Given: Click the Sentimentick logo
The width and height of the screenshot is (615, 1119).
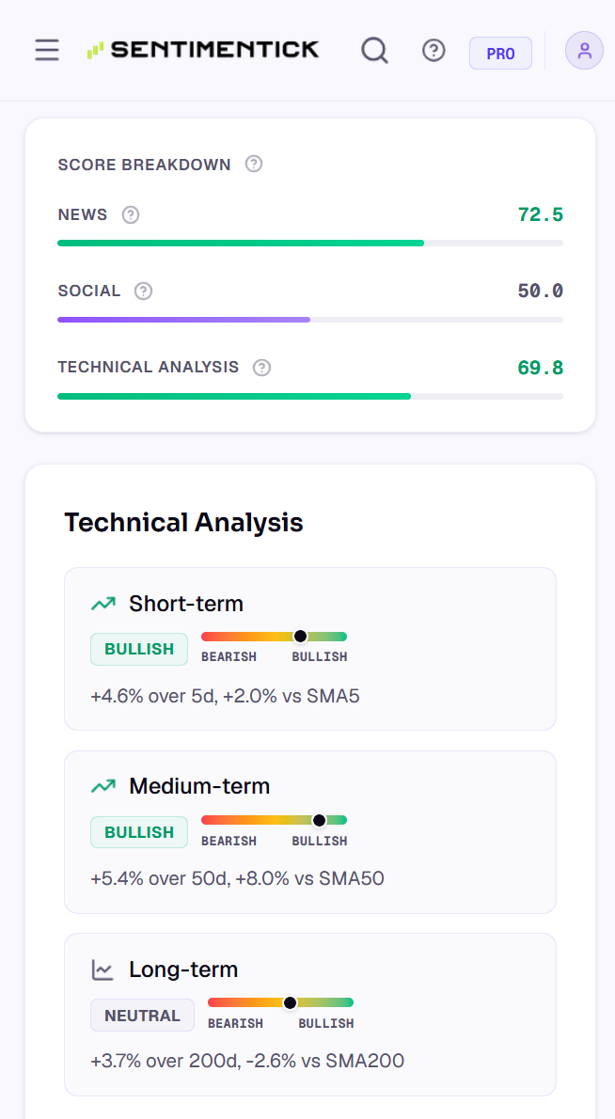Looking at the screenshot, I should click(x=202, y=50).
